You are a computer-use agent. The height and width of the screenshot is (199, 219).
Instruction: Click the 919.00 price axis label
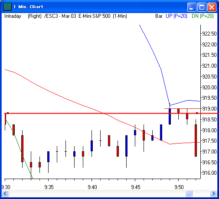209,109
